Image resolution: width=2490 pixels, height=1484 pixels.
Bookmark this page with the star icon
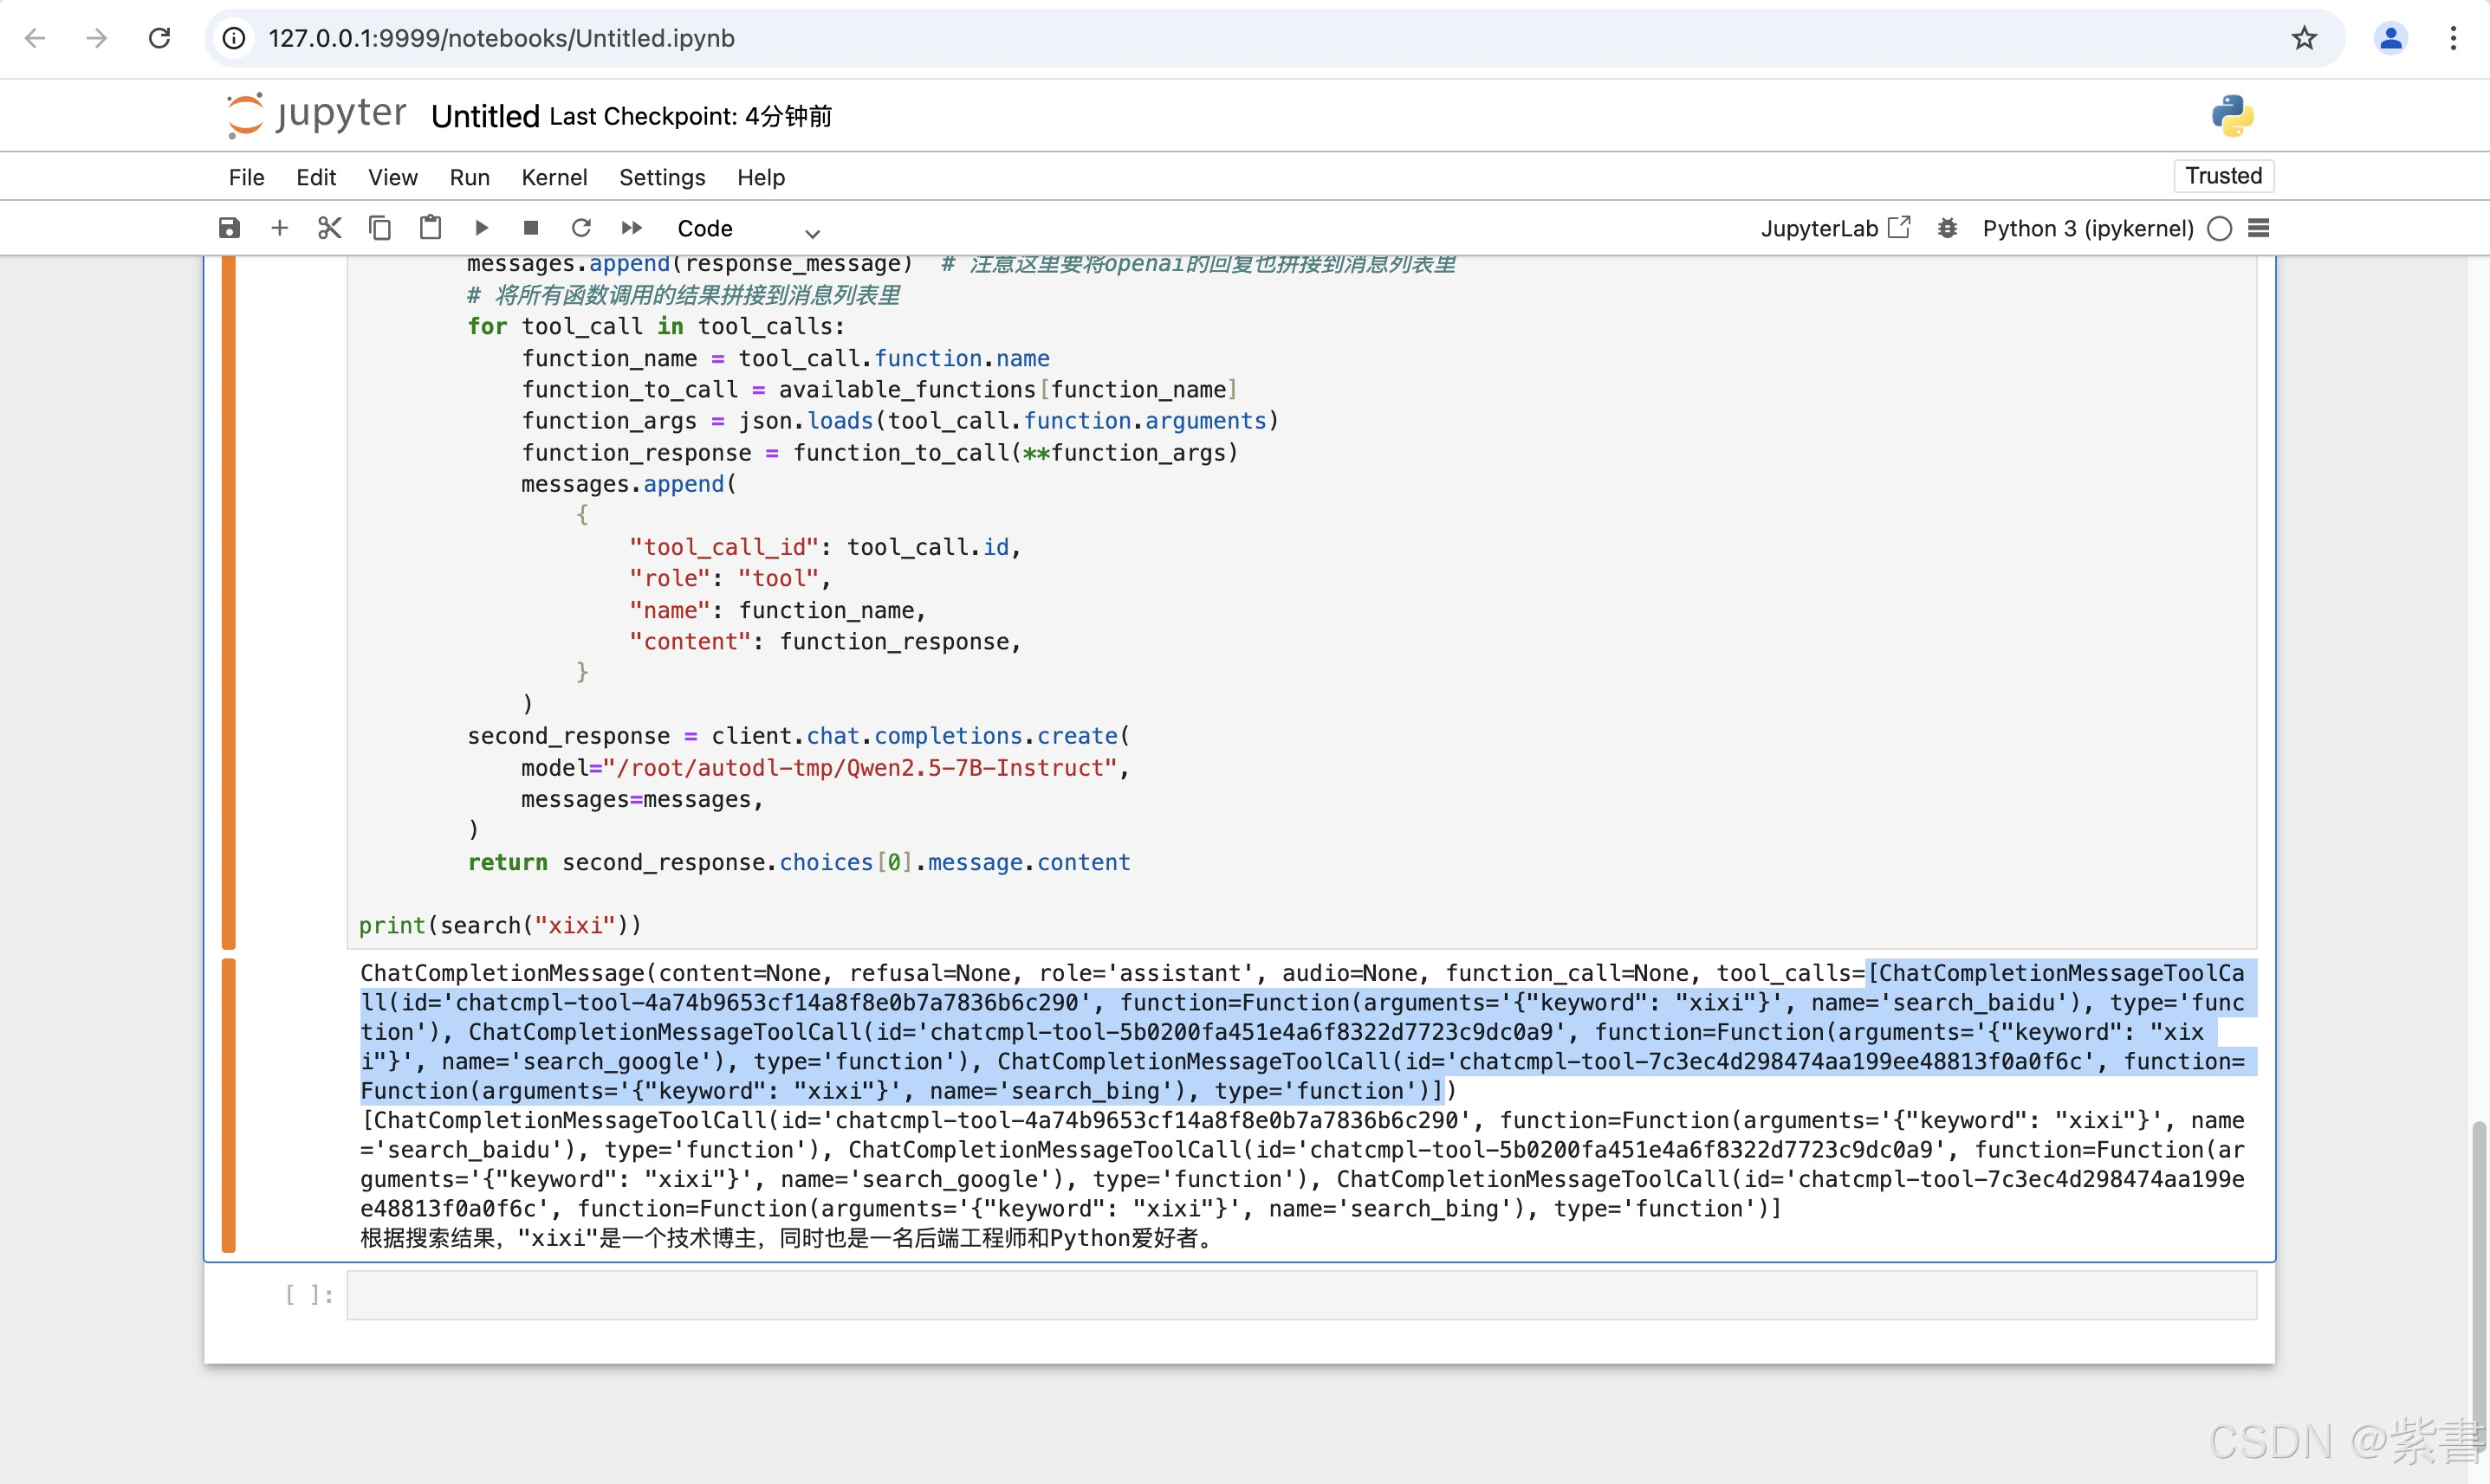[x=2304, y=38]
